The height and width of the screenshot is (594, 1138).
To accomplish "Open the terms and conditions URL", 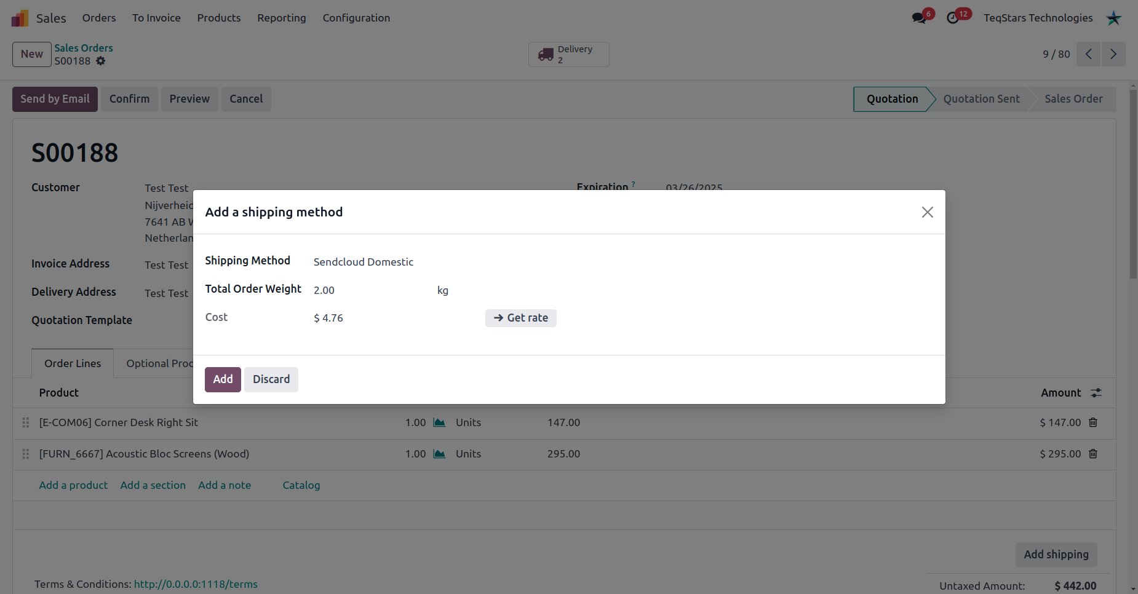I will tap(196, 584).
